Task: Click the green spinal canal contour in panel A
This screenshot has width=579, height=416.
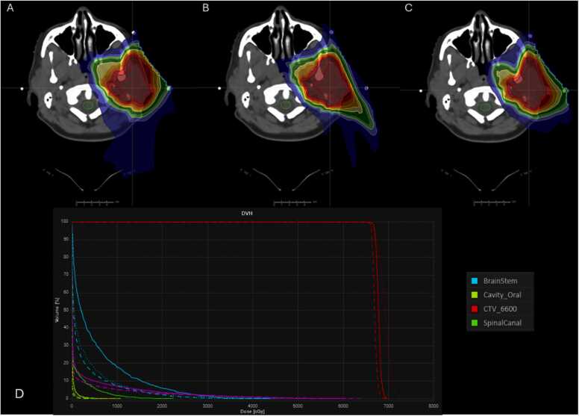Action: pyautogui.click(x=89, y=107)
